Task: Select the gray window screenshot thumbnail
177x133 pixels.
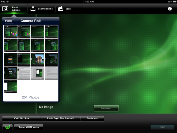Action: point(37,73)
